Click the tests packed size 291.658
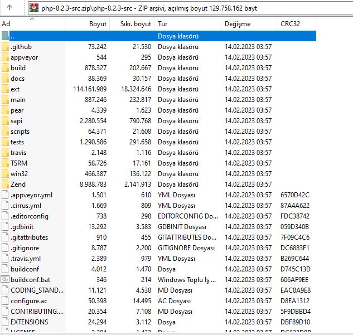This screenshot has height=335, width=353. click(x=140, y=142)
